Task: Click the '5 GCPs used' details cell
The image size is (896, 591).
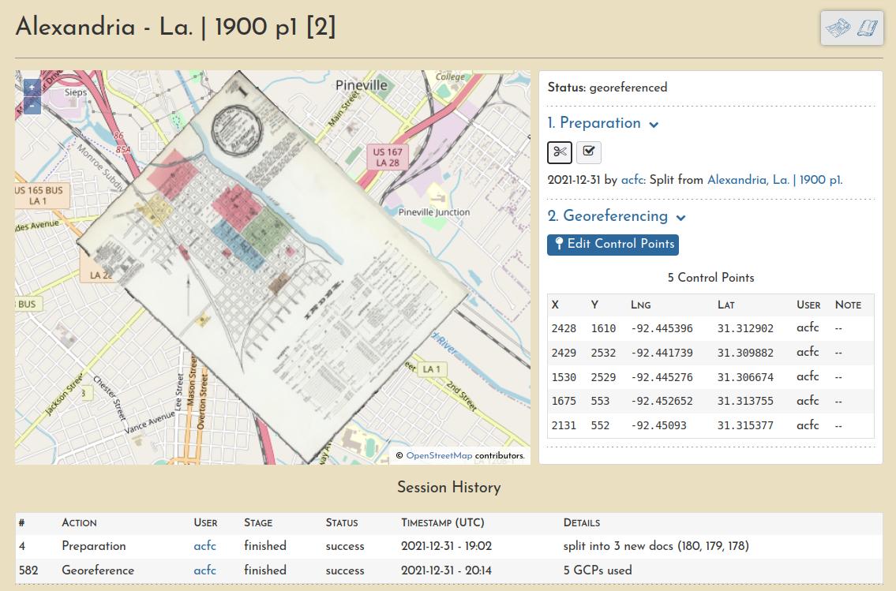Action: [x=598, y=570]
